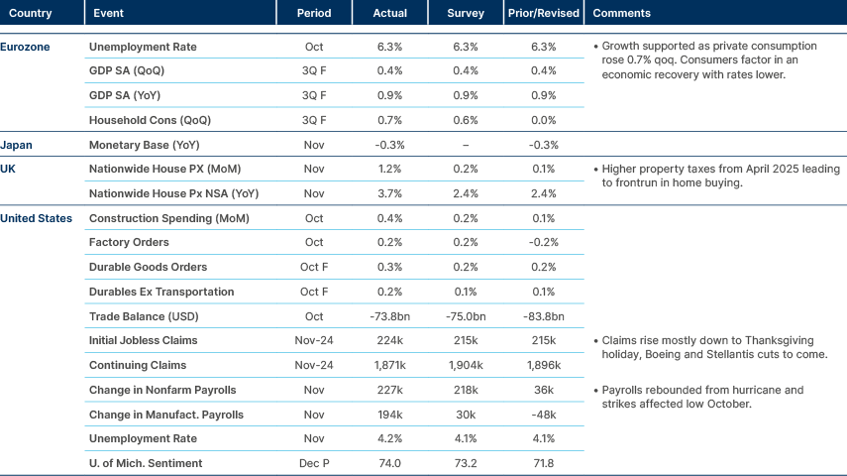Select the Japan country label

point(17,145)
